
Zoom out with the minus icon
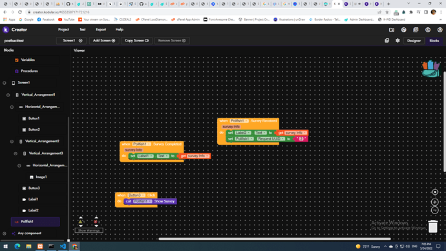tap(434, 210)
